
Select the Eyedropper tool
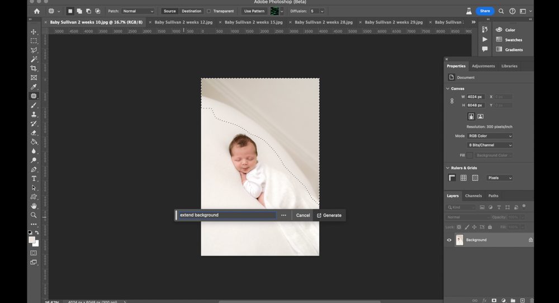(x=34, y=87)
